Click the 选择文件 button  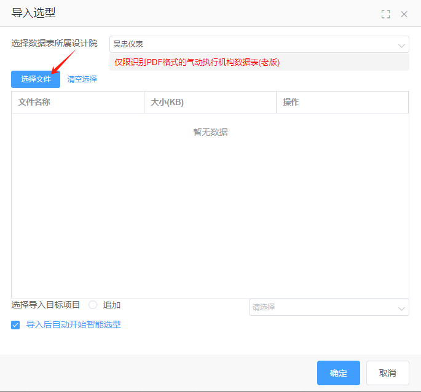[x=36, y=79]
